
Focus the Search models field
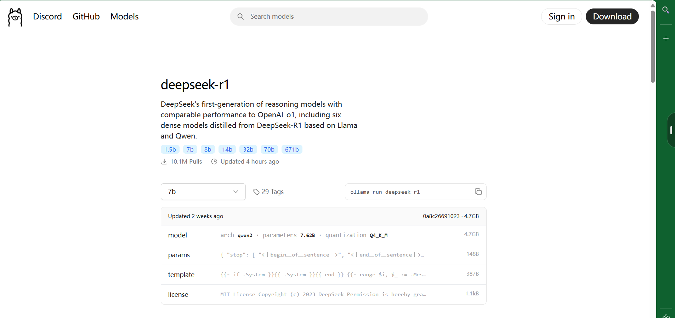tap(329, 17)
